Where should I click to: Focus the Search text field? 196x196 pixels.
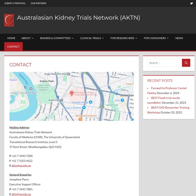tap(164, 63)
